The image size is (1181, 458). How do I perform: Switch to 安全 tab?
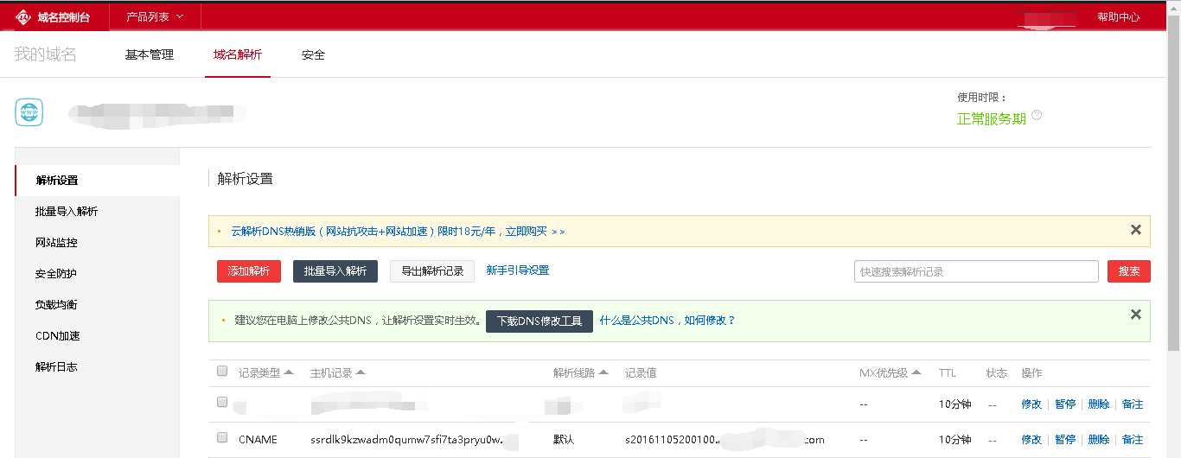(313, 54)
